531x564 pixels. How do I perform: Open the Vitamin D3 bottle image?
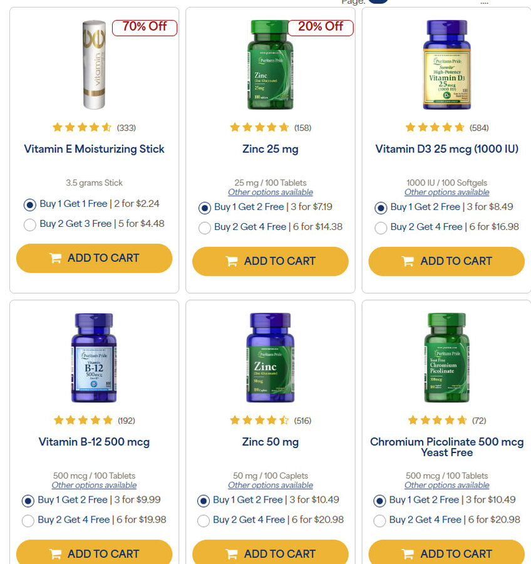tap(447, 65)
